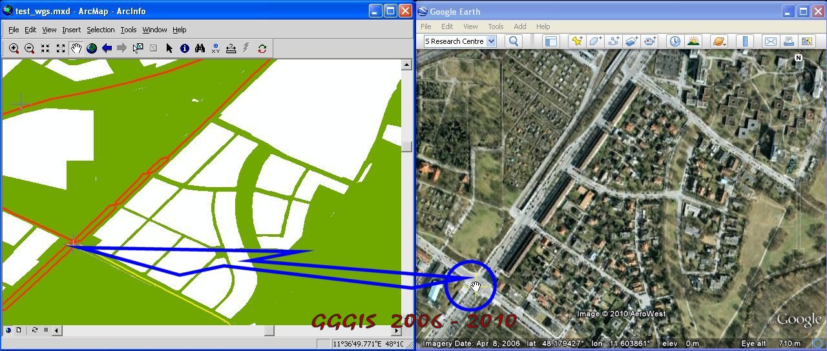The width and height of the screenshot is (827, 351).
Task: Open the Google Earth Help menu
Action: tap(543, 26)
